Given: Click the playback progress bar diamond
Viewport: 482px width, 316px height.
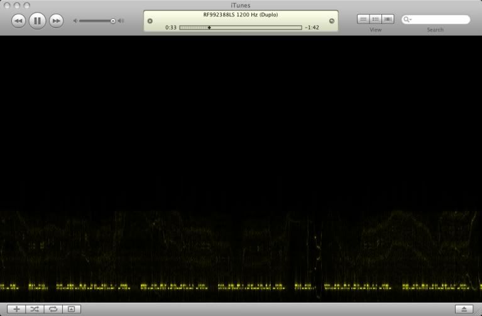Looking at the screenshot, I should point(209,28).
